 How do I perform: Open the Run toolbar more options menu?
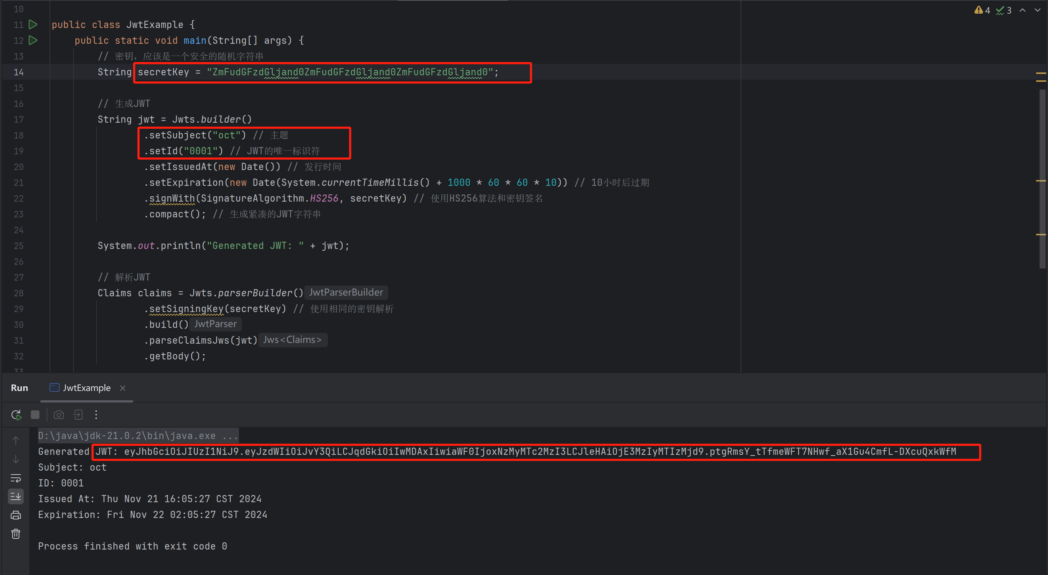pos(96,415)
